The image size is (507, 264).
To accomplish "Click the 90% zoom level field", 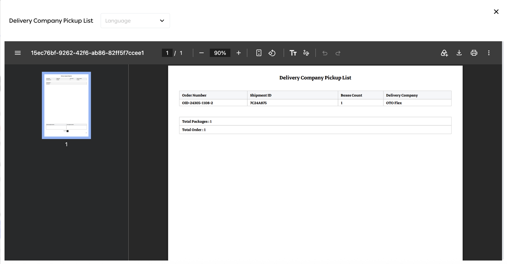I will (x=220, y=53).
